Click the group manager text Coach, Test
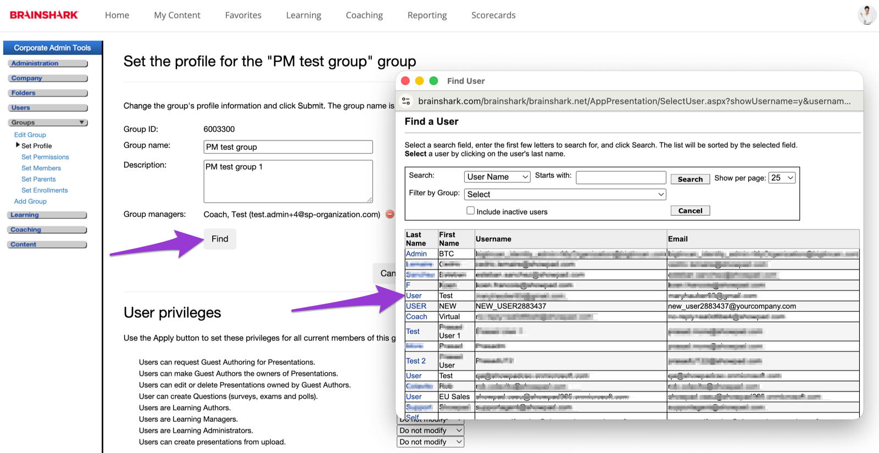The image size is (879, 453). point(292,215)
